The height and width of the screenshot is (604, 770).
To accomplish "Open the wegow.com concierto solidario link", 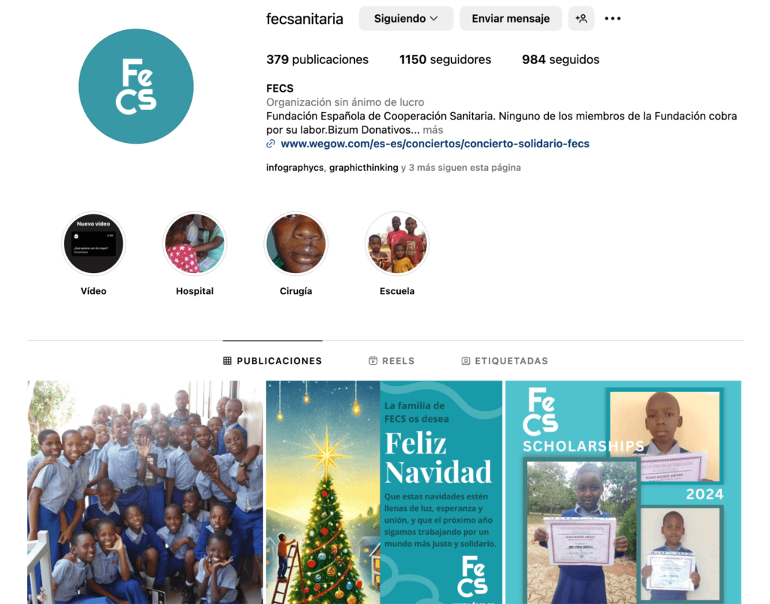I will click(x=435, y=144).
